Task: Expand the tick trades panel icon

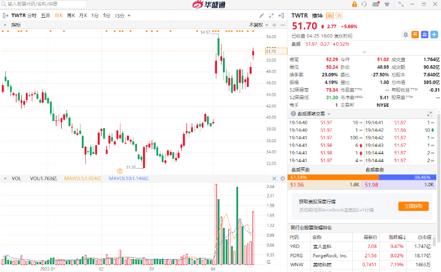Action: tap(429, 113)
